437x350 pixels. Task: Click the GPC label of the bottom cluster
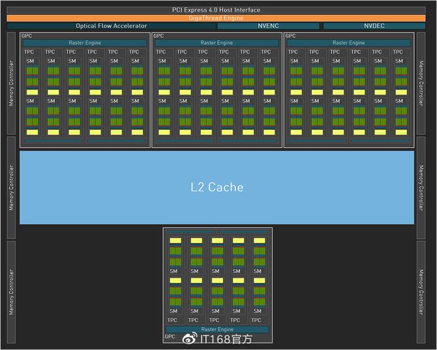click(170, 336)
